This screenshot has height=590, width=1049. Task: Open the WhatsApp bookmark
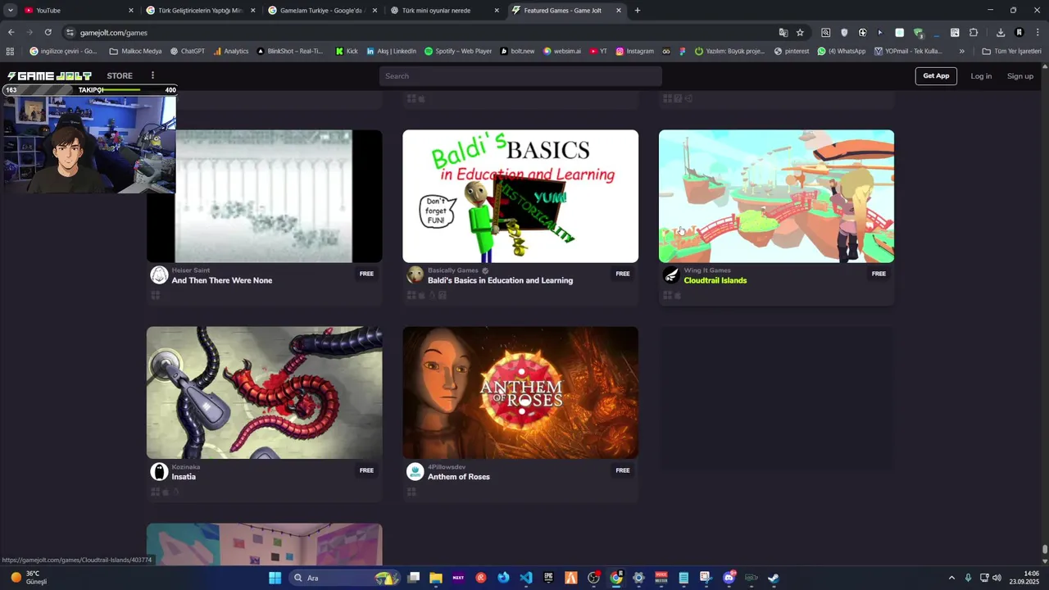tap(842, 51)
